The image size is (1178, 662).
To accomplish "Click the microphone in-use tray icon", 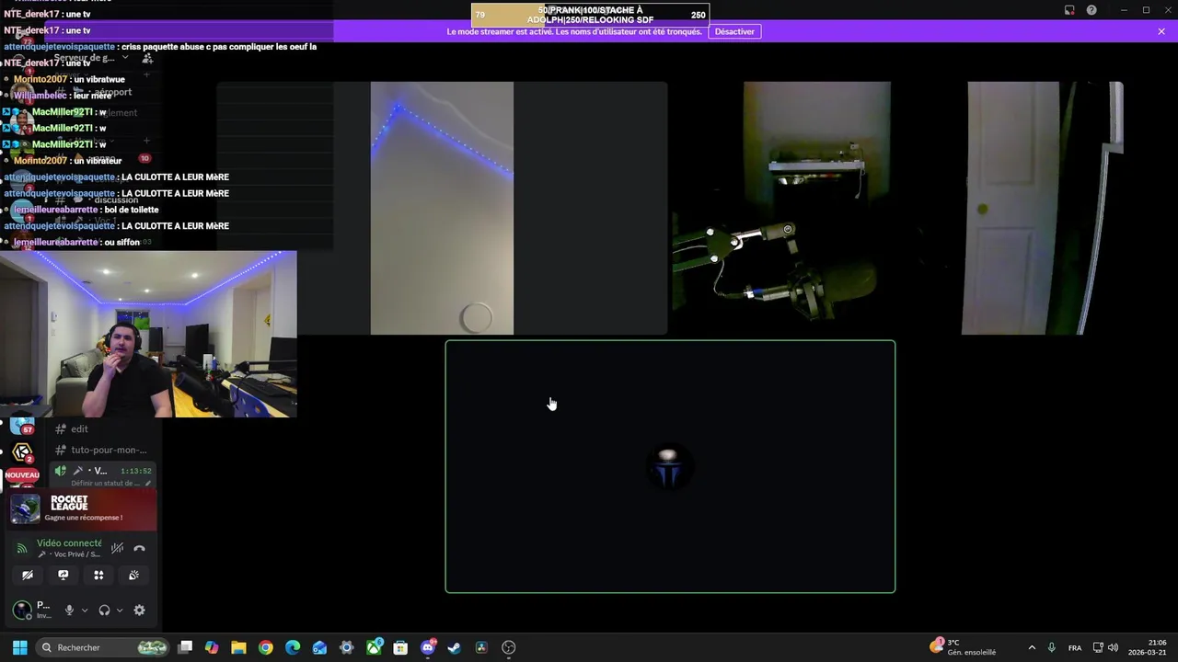I will point(1052,647).
